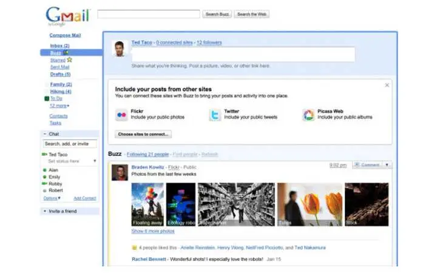Open the Ecology robot photo thumbnail
The height and width of the screenshot is (273, 437).
(181, 204)
